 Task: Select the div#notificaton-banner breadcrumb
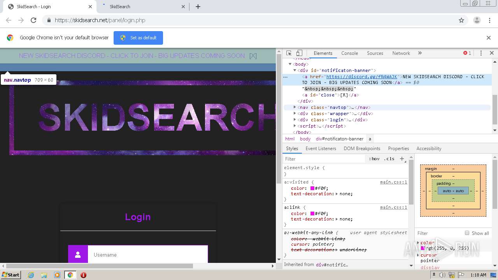click(x=340, y=139)
